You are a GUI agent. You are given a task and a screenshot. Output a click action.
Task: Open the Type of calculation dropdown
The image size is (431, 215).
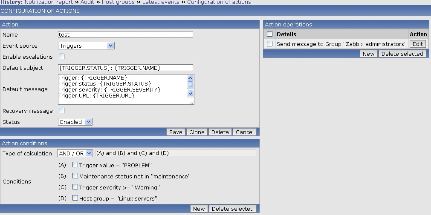pyautogui.click(x=75, y=153)
